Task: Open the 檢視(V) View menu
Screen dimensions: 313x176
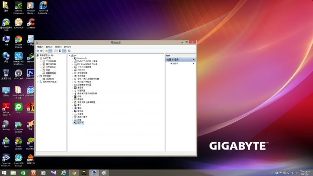Action: 58,47
